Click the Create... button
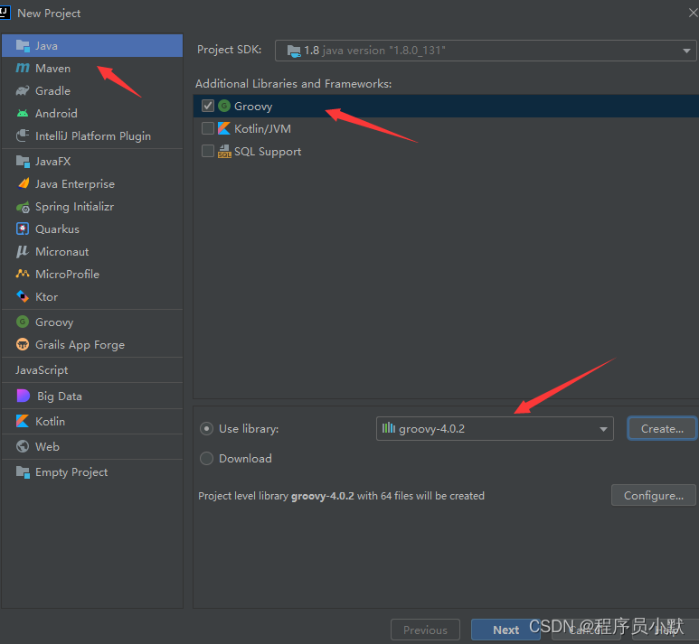The width and height of the screenshot is (699, 644). click(662, 428)
